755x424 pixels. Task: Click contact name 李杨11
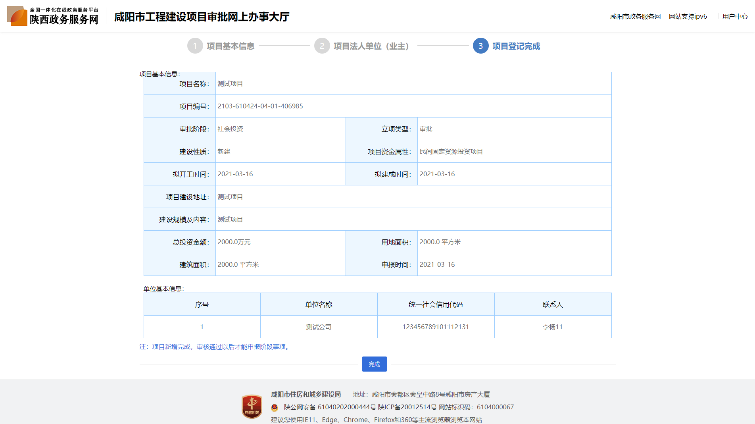(x=552, y=327)
